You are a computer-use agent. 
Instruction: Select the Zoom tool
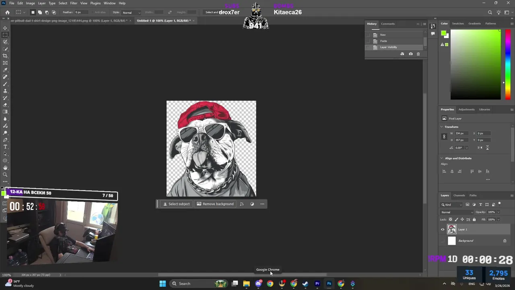click(x=5, y=175)
